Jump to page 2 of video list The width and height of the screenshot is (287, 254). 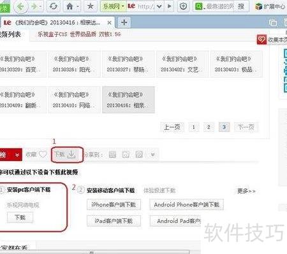209,127
